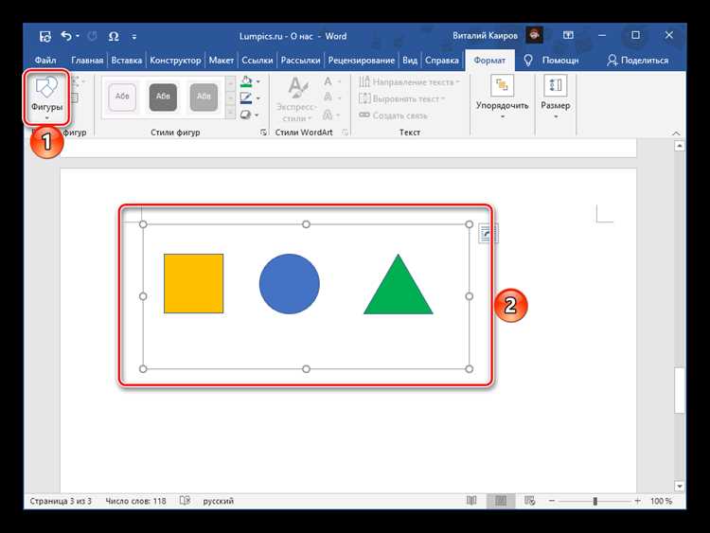Viewport: 710px width, 533px height.
Task: Switch to the Вставка tab
Action: (x=126, y=60)
